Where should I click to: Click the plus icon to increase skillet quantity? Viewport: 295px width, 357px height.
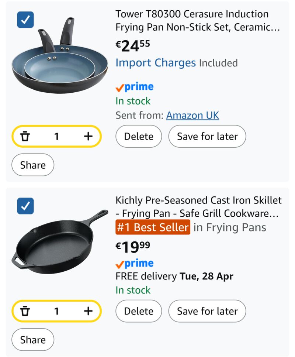click(x=88, y=311)
